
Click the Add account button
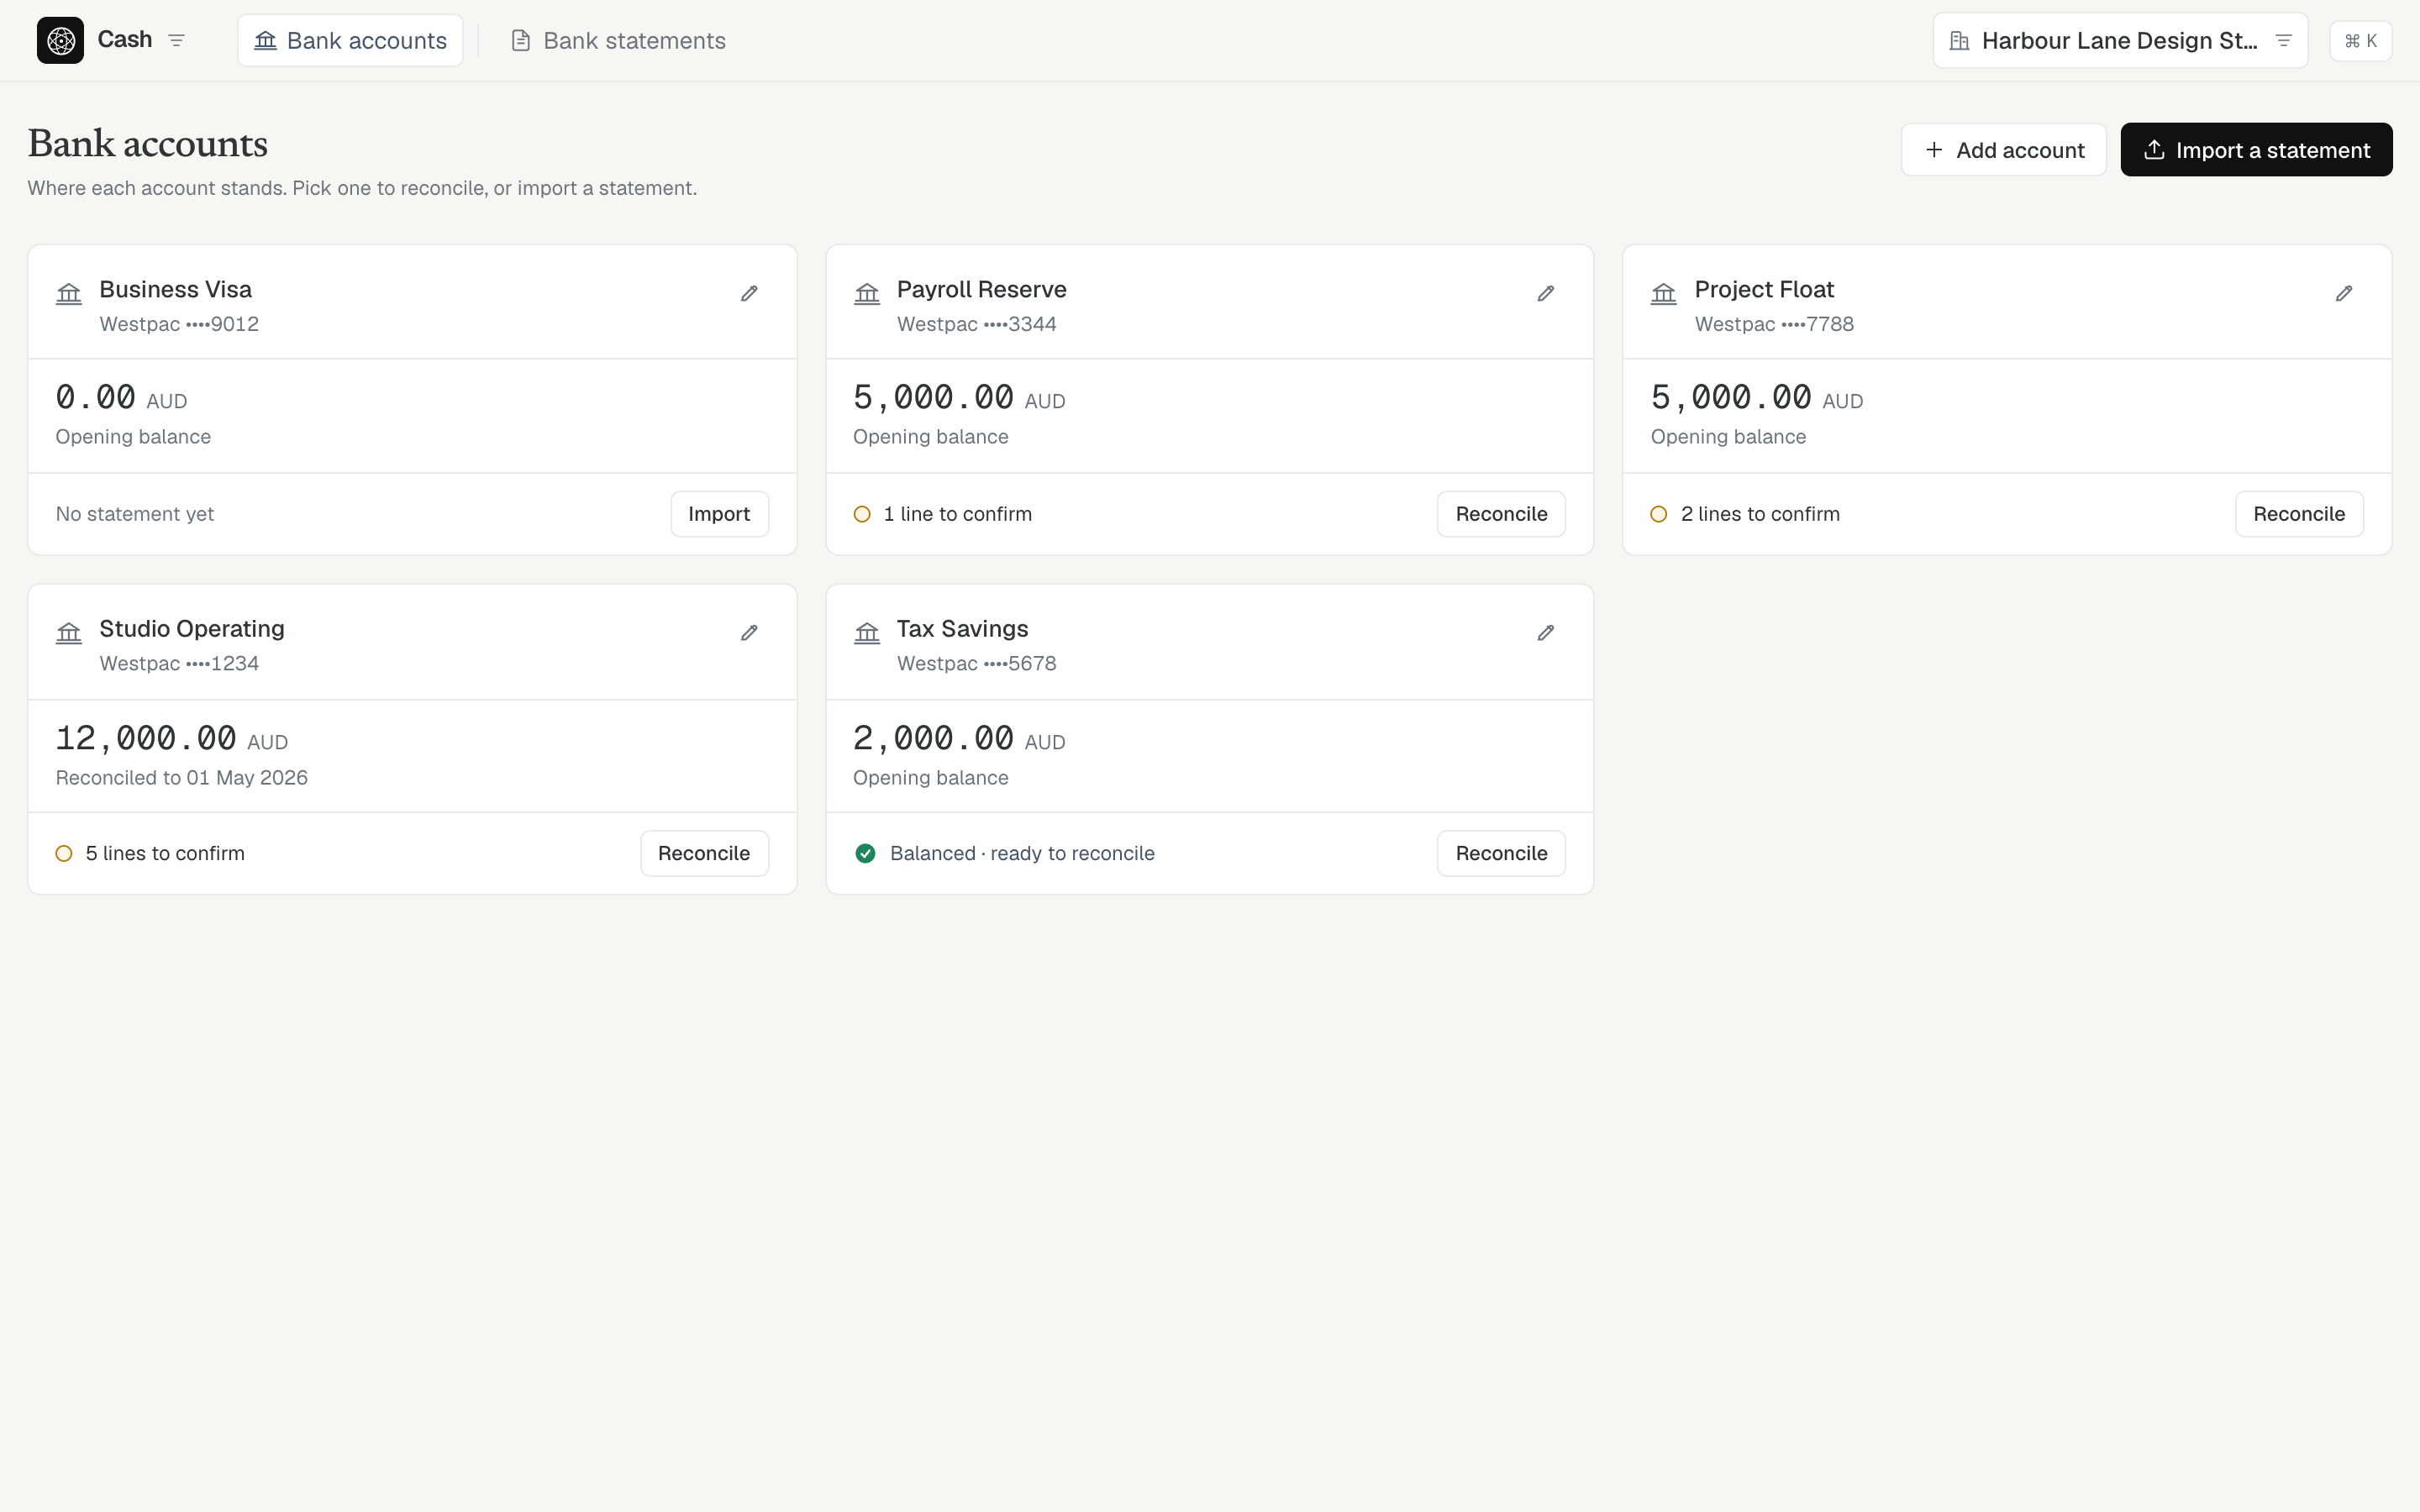(2003, 150)
